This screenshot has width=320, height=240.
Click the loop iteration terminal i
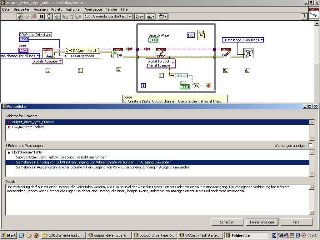tap(143, 86)
